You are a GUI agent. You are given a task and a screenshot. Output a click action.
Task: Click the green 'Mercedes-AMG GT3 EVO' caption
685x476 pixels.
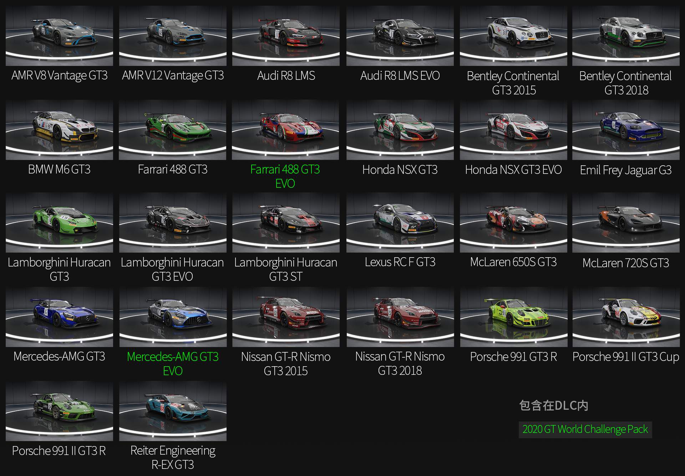(173, 364)
